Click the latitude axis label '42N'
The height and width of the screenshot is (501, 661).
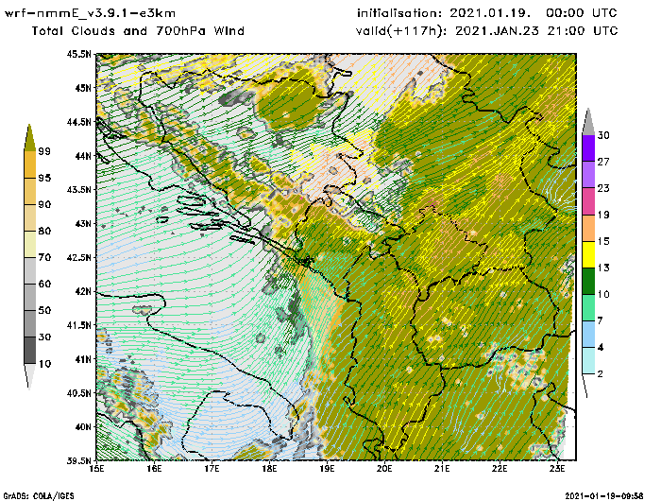83,291
